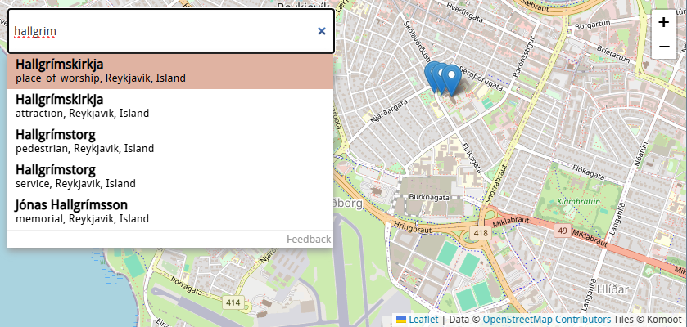Open the Feedback link
Image resolution: width=687 pixels, height=327 pixels.
tap(308, 240)
